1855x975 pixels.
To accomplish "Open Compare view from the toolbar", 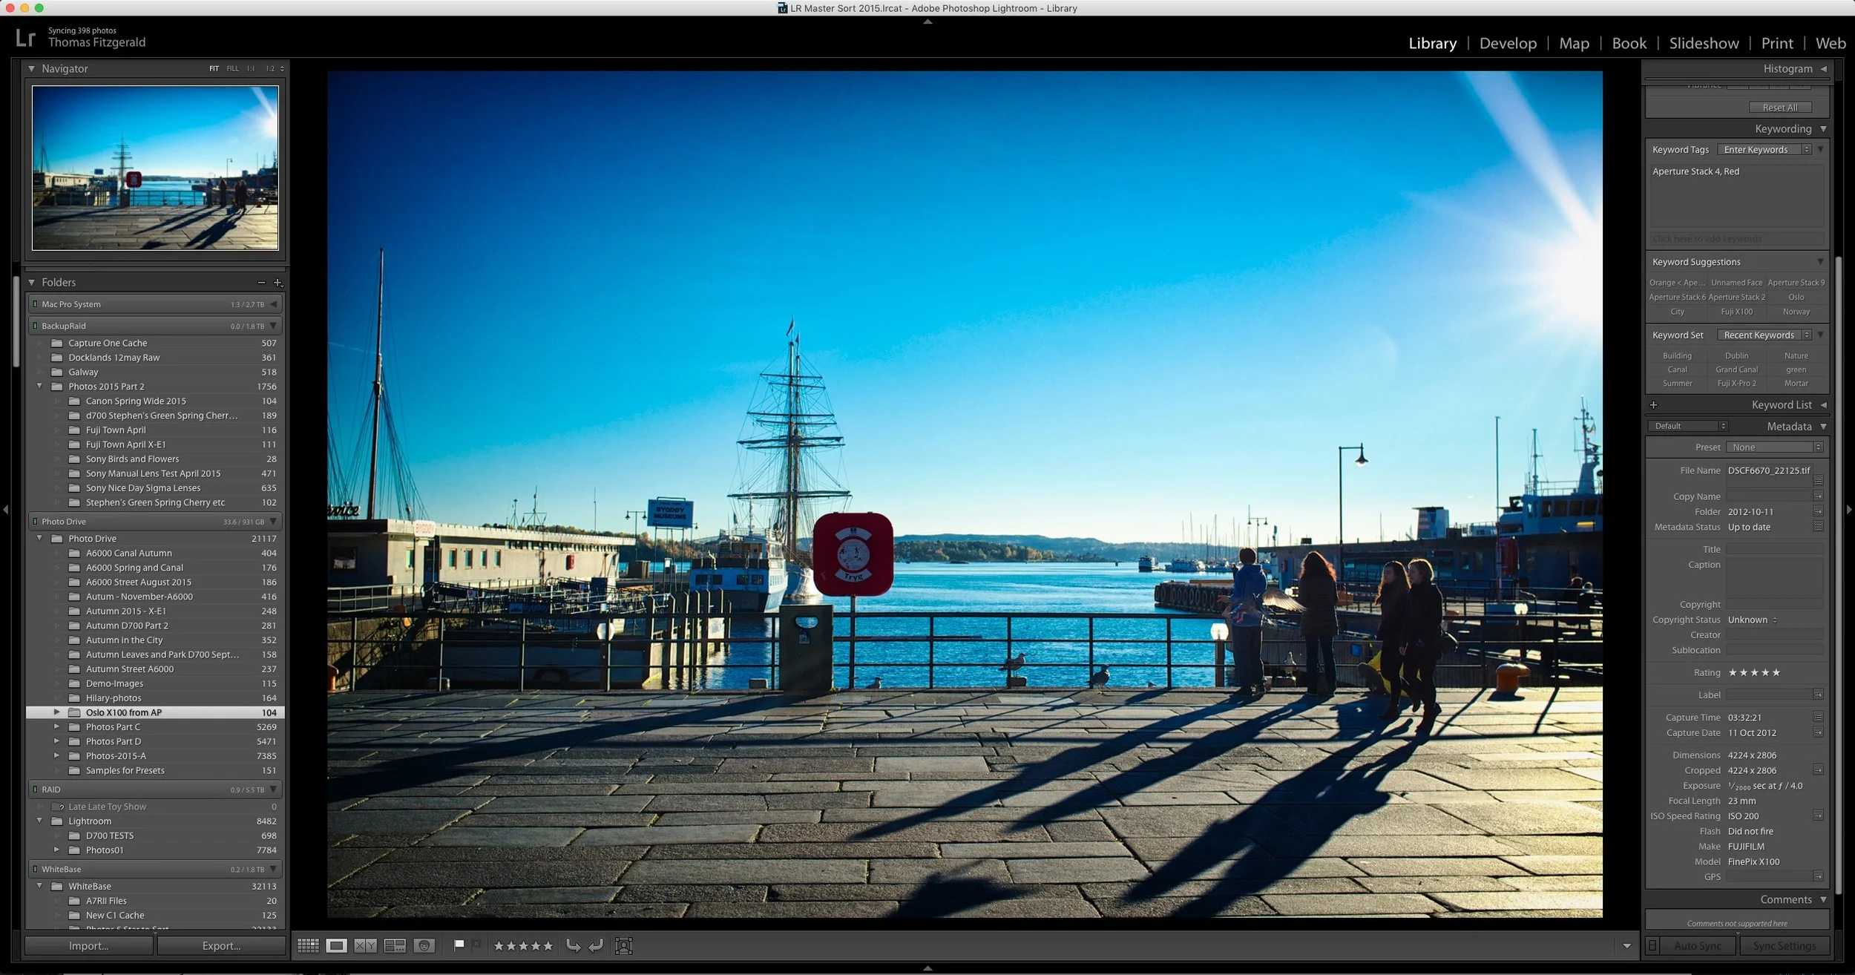I will pyautogui.click(x=364, y=945).
